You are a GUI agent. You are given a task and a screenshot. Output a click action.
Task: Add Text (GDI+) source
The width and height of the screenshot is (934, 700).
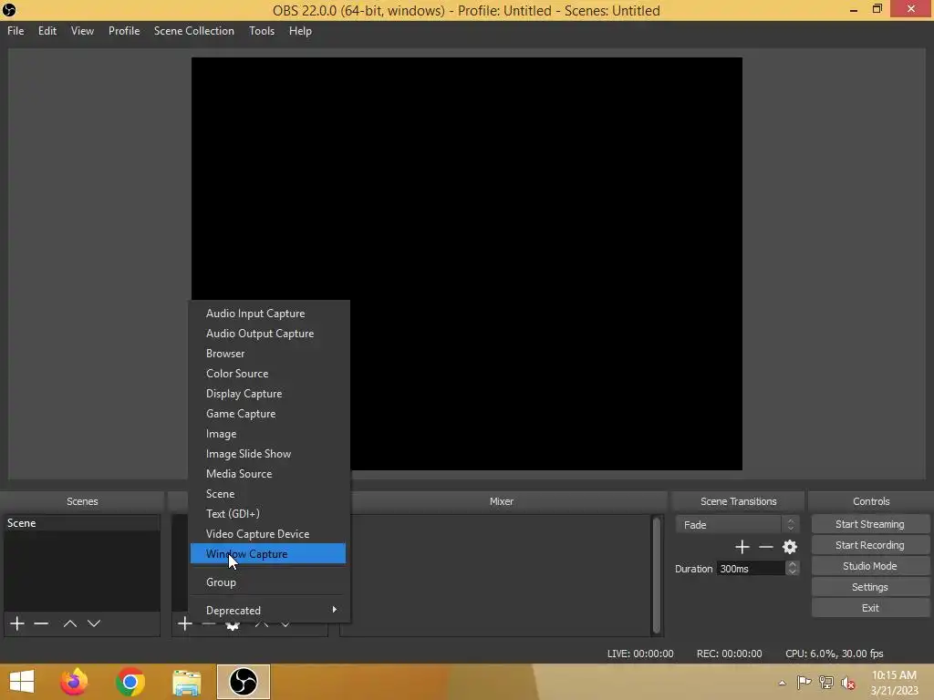[x=267, y=514]
